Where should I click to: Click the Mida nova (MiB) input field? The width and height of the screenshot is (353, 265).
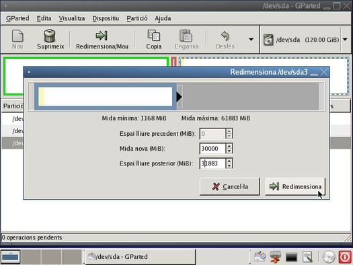click(212, 149)
